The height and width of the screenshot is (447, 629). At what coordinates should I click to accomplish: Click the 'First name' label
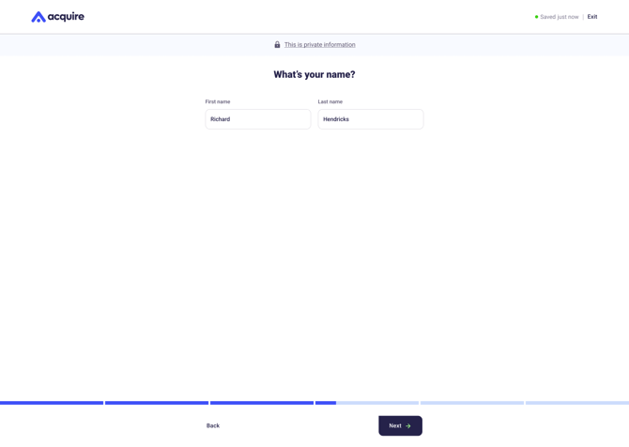(x=218, y=102)
